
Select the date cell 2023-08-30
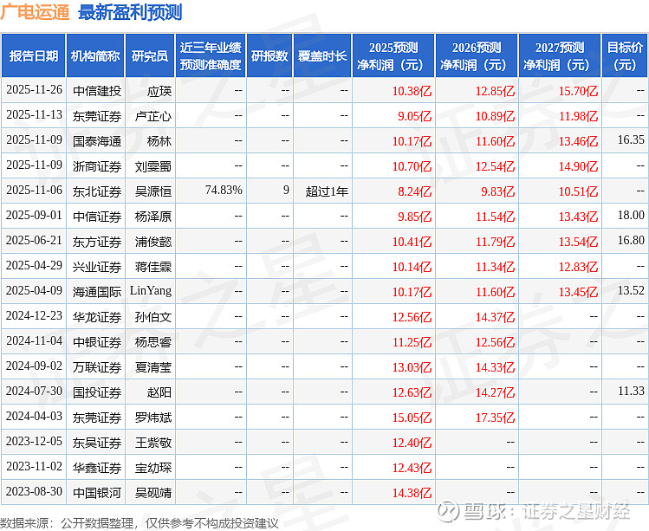(34, 492)
